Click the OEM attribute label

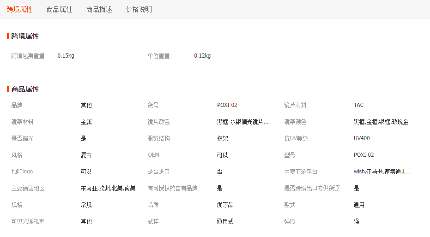tap(153, 155)
